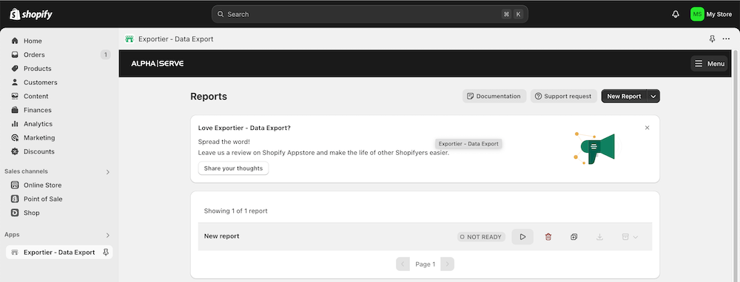Open Products in the sidebar
This screenshot has width=740, height=282.
click(x=37, y=69)
